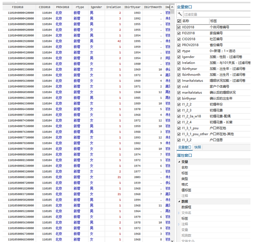Viewport: 256px width, 242px height.
Task: Select the rtype column header
Action: point(80,7)
